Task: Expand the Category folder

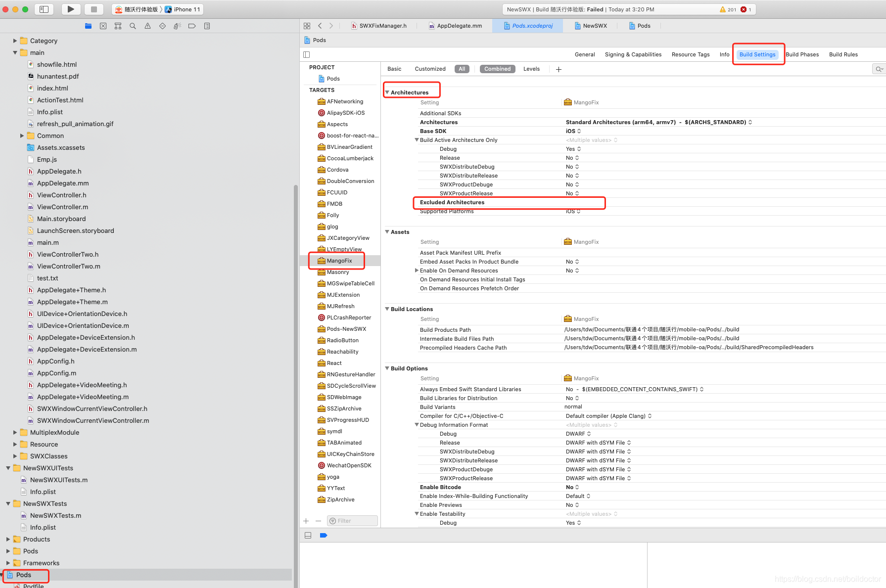Action: (x=15, y=41)
